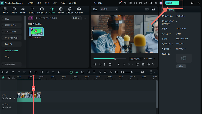Toggle the compare view icon in preview
202x114 pixels.
(x=147, y=9)
